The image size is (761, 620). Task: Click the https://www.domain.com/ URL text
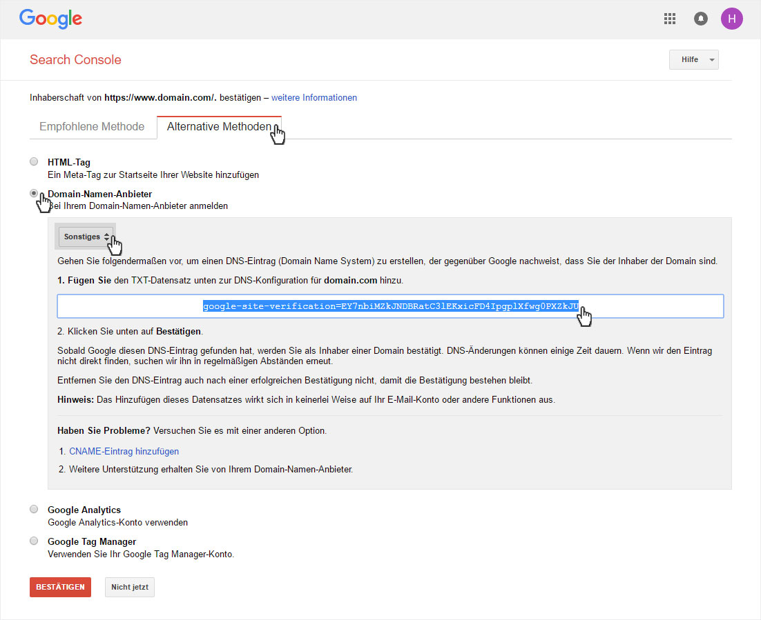click(x=160, y=98)
